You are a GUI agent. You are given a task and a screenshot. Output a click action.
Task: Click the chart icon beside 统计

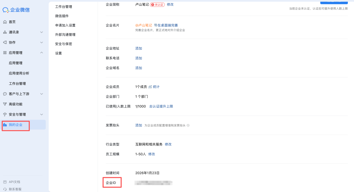150,87
